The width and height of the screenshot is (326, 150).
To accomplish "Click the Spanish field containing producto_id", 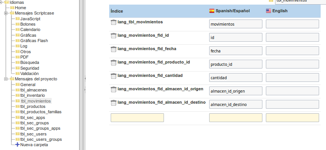I will click(x=236, y=64).
